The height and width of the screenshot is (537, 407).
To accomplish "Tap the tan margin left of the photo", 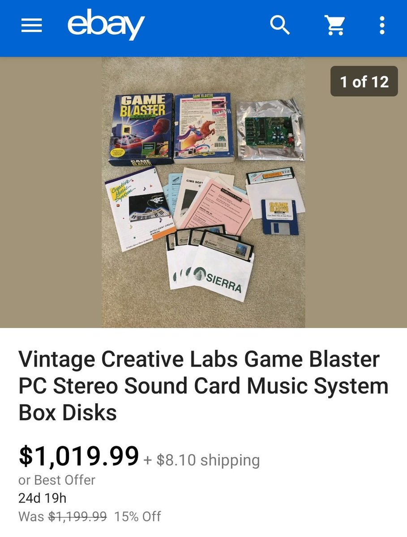I will pyautogui.click(x=51, y=192).
